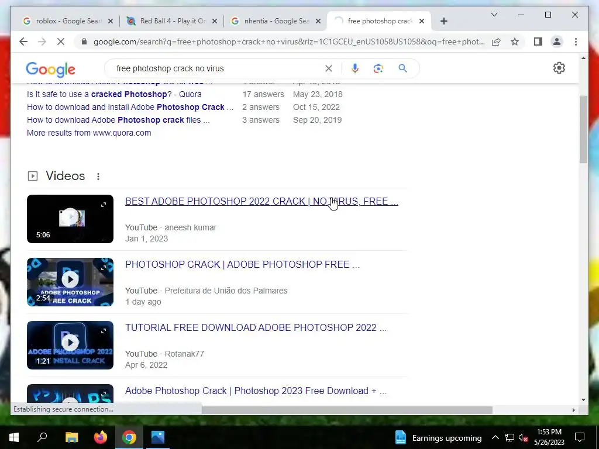
Task: Click the Rotanak77 channel text
Action: [x=184, y=354]
